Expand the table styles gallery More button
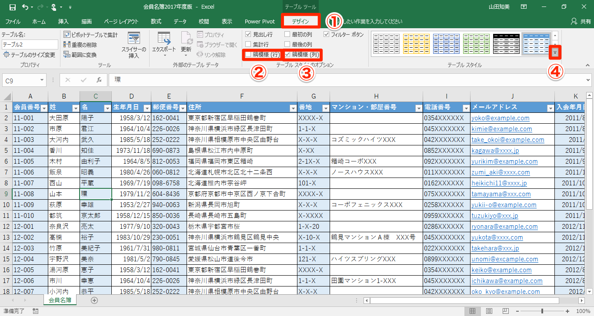The image size is (594, 316). click(x=555, y=52)
